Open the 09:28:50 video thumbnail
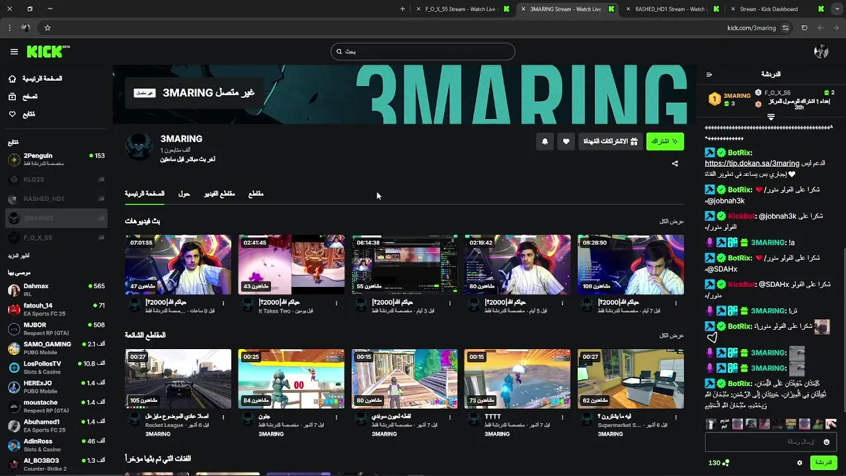This screenshot has width=846, height=476. tap(631, 264)
